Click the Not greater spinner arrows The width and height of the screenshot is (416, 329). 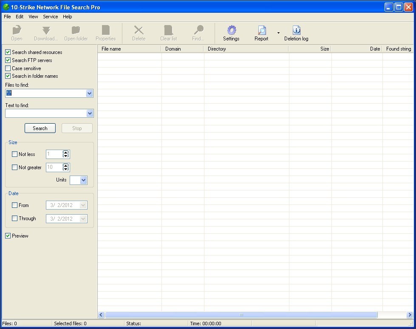pyautogui.click(x=65, y=167)
